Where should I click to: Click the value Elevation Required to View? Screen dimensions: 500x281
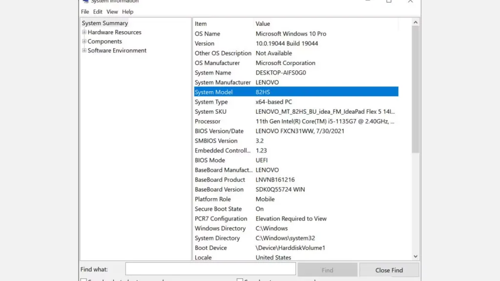coord(291,219)
